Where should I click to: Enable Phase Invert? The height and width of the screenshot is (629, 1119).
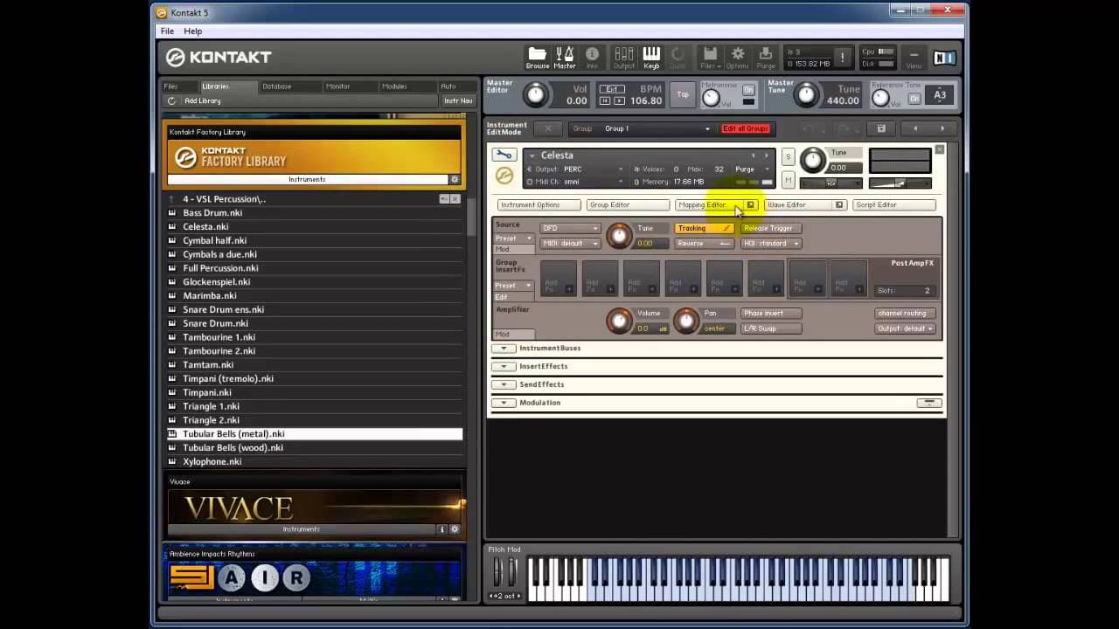[771, 313]
